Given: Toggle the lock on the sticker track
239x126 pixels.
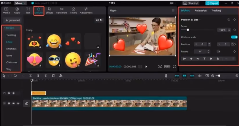Looking at the screenshot, I should pos(9,93).
